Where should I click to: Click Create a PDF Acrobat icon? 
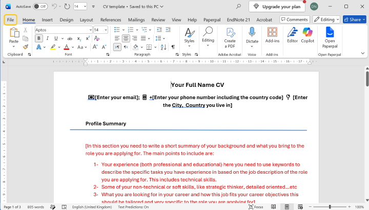(230, 38)
